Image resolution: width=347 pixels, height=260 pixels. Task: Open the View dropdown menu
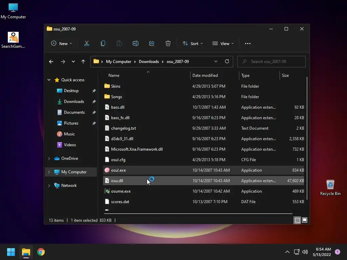click(223, 44)
